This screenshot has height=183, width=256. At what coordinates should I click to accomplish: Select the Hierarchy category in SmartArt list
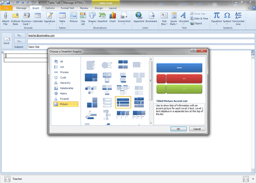[65, 83]
